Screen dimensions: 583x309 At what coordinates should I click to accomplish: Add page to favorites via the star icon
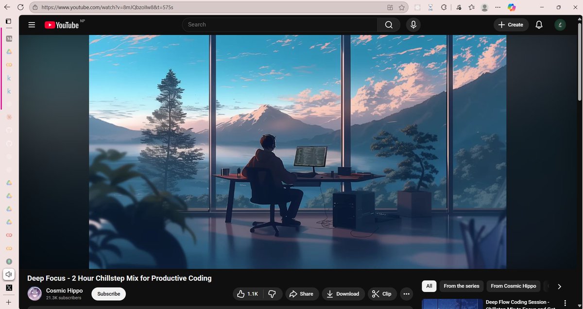[402, 7]
